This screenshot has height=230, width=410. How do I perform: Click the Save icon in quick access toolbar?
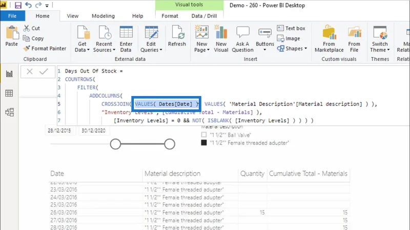coord(18,5)
